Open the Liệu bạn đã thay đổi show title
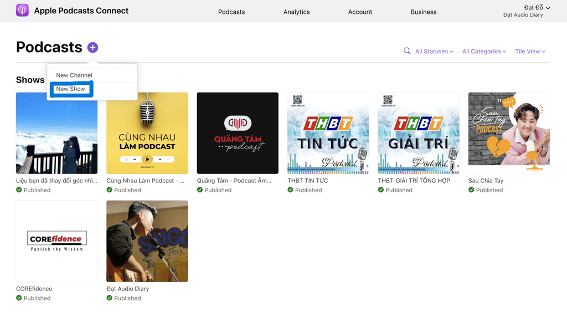This screenshot has width=567, height=322. [57, 181]
